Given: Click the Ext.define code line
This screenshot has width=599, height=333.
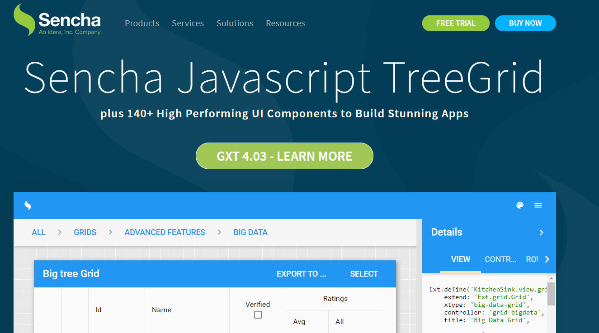Looking at the screenshot, I should (x=488, y=290).
